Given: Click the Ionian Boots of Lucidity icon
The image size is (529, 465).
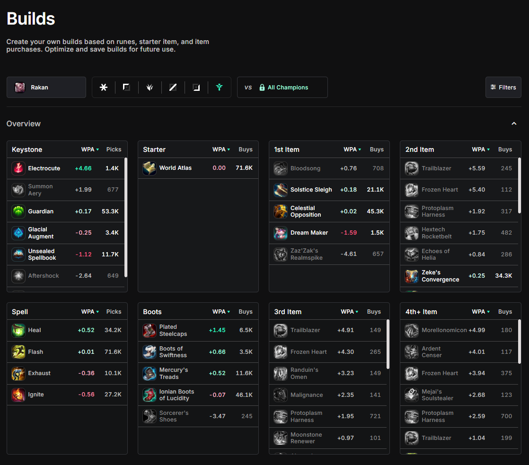Looking at the screenshot, I should click(x=150, y=395).
